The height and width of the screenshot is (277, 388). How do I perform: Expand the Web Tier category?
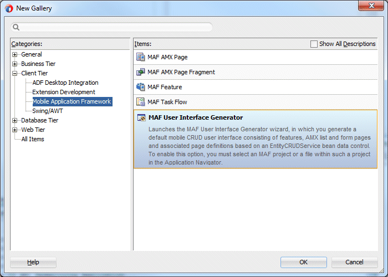point(15,130)
